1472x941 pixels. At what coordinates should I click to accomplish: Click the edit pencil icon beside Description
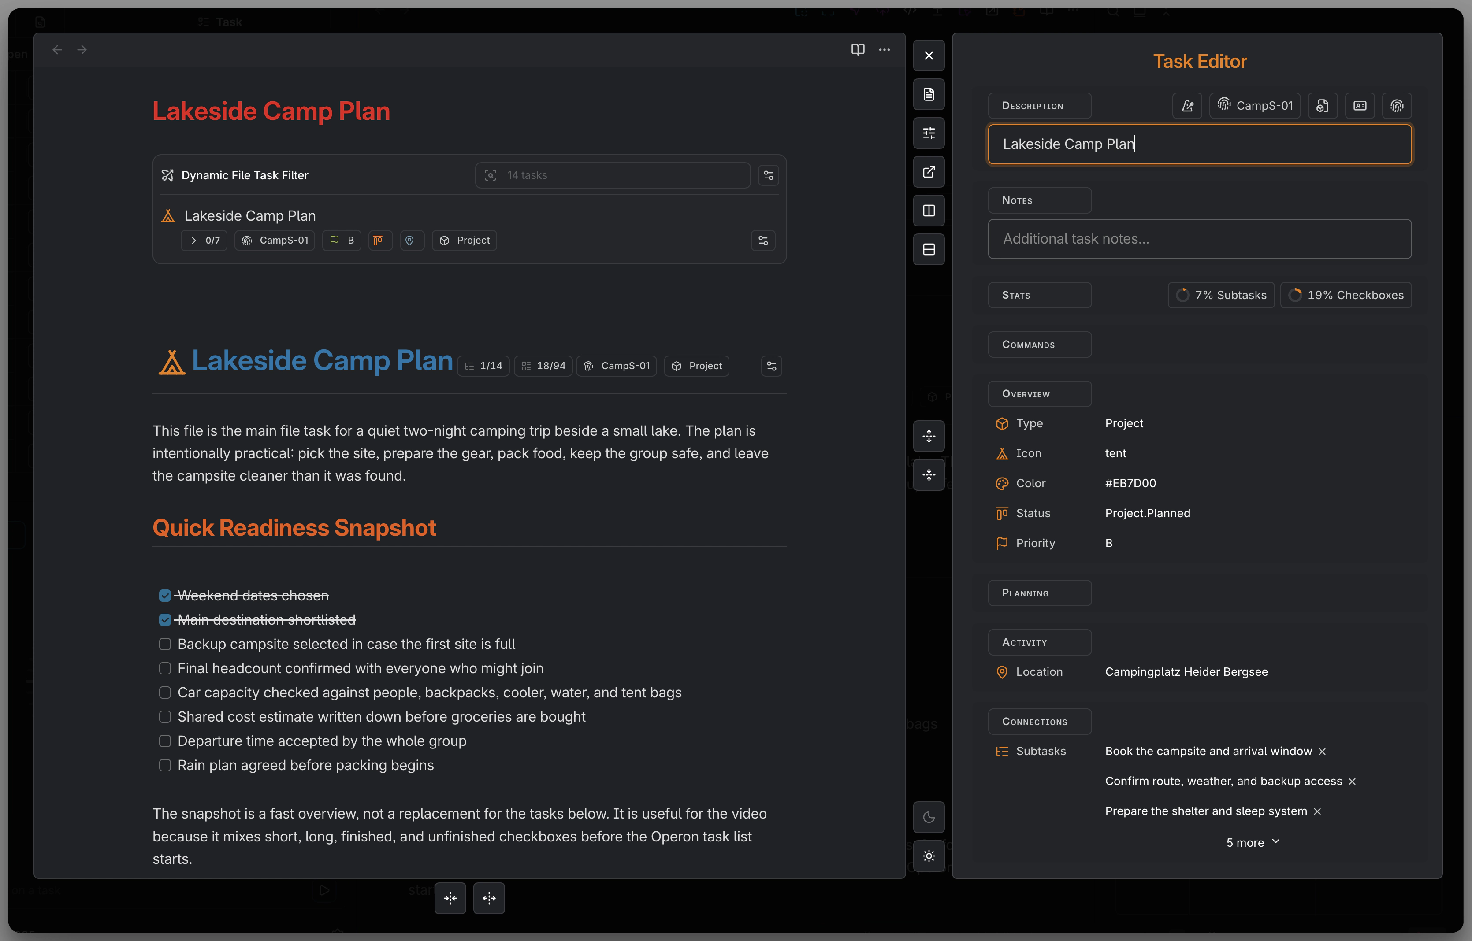pos(1187,106)
